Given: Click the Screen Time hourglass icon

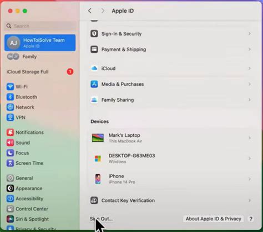Looking at the screenshot, I should (10, 163).
